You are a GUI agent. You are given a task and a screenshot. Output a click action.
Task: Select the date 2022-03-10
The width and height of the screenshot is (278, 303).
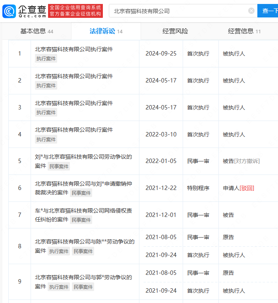coord(161,134)
